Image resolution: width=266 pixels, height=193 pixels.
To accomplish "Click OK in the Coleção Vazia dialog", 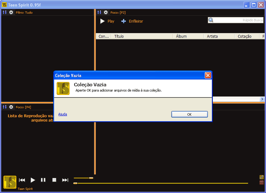I will 189,114.
